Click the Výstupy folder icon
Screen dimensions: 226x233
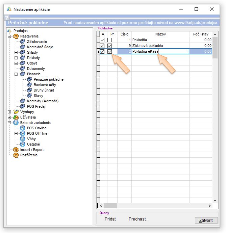(16, 112)
